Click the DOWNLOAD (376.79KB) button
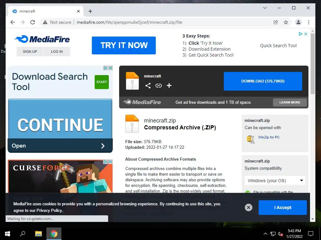This screenshot has width=321, height=240. point(263,81)
